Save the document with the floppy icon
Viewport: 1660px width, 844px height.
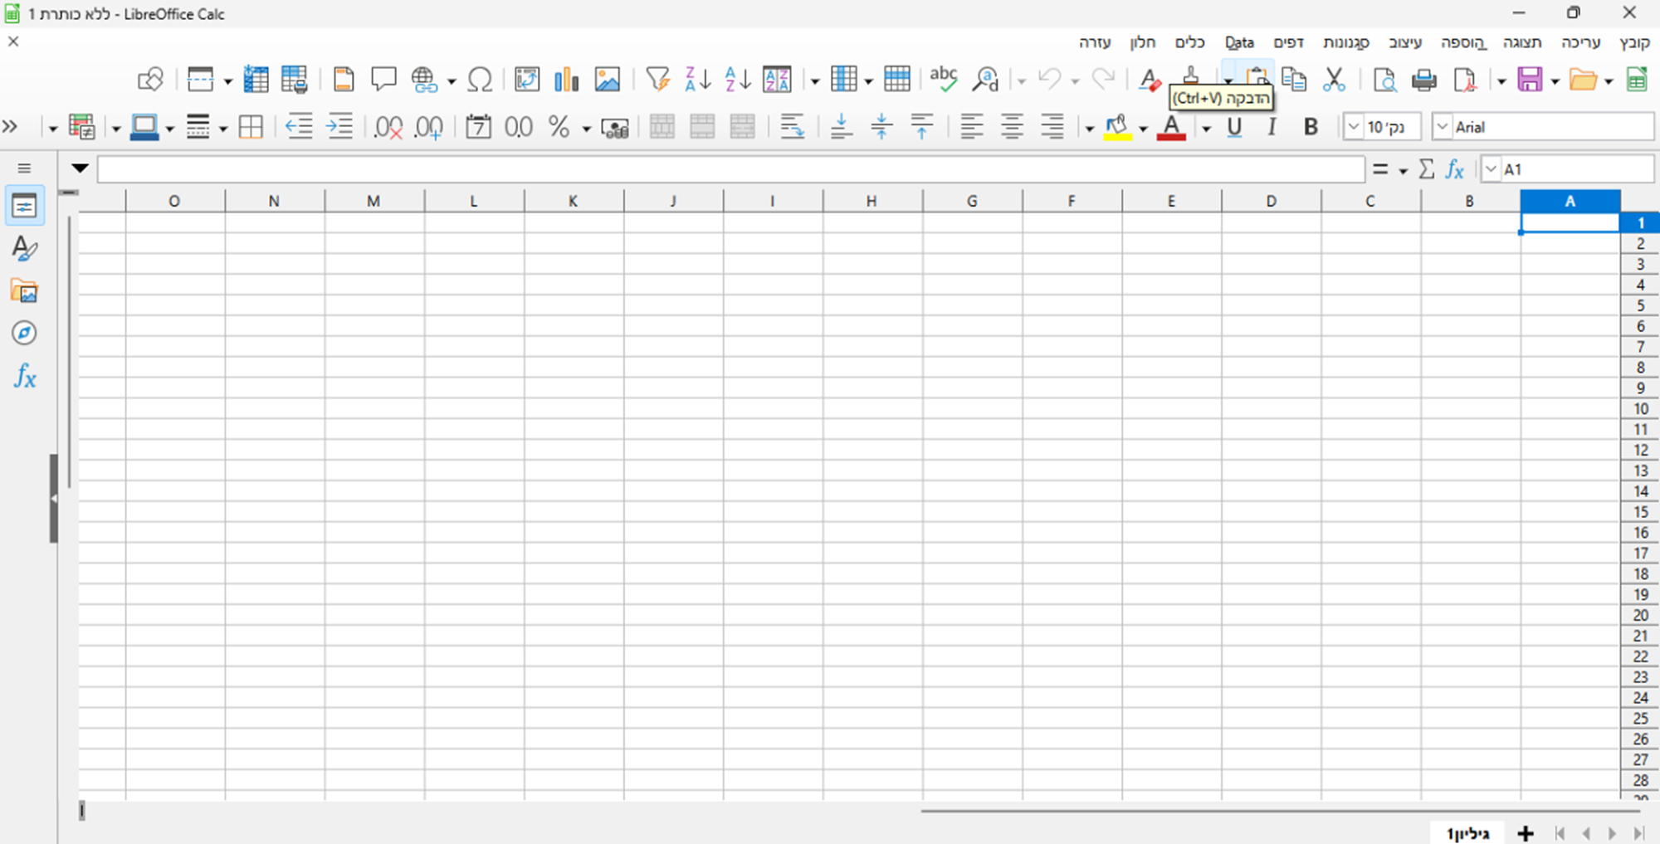coord(1529,80)
